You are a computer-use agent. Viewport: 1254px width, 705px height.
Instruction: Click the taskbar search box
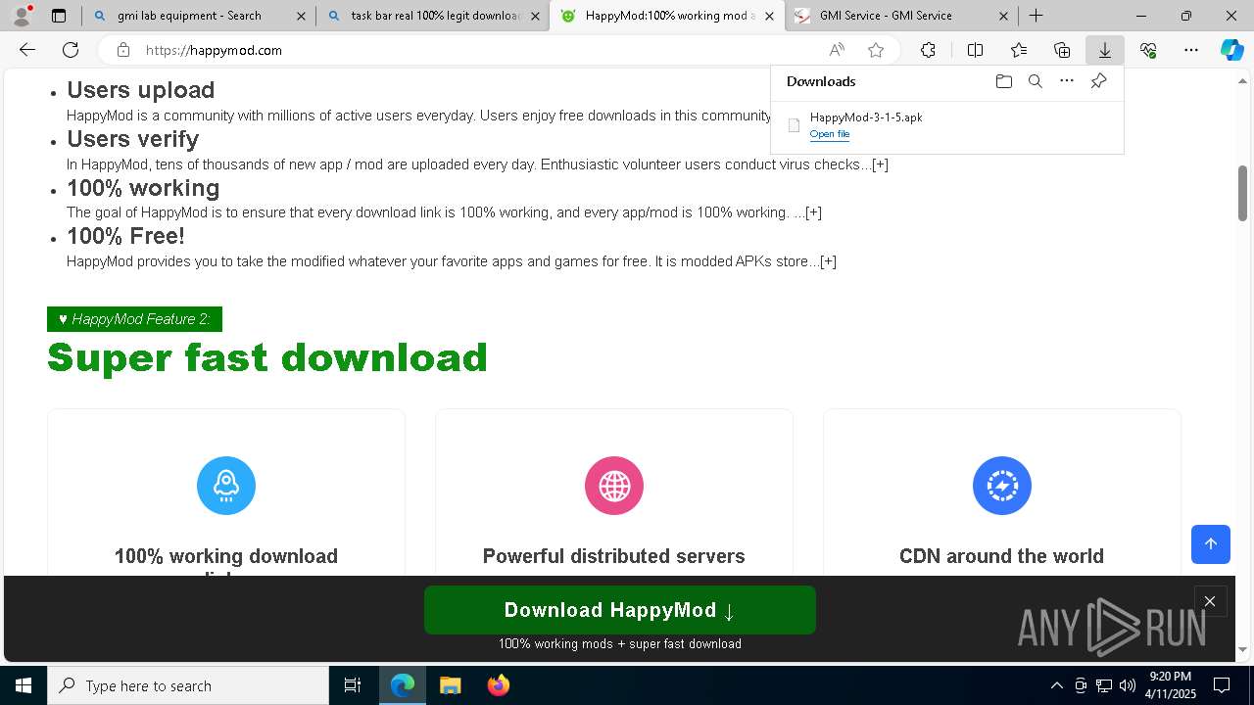(188, 685)
